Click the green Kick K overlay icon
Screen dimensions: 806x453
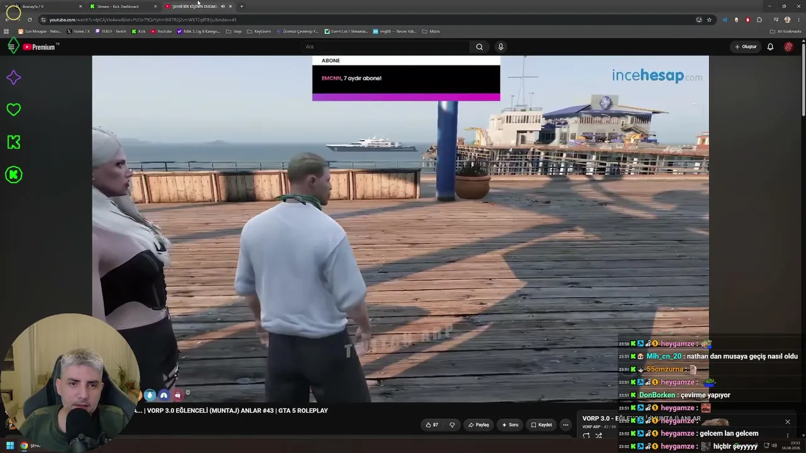13,142
